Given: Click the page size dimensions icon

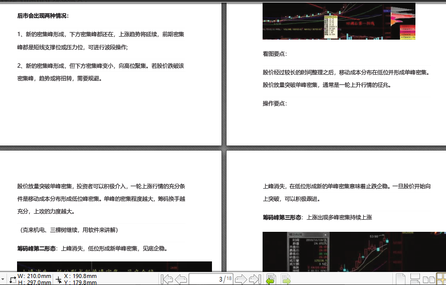Looking at the screenshot, I should 13,279.
